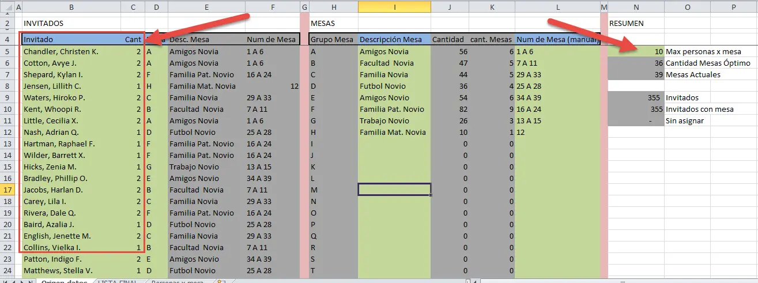
Task: Select row 10 header
Action: [7, 109]
